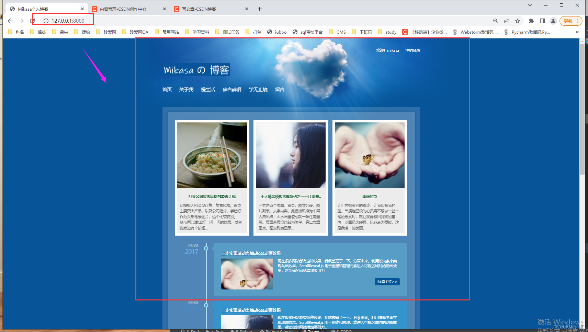Screen dimensions: 588x332
Task: Expand the bookmarks overflow chevron
Action: click(577, 32)
